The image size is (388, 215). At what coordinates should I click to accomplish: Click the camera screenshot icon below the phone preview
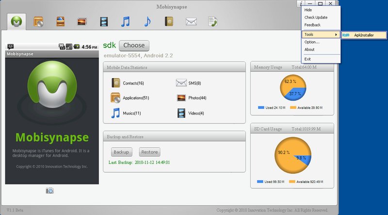coord(50,191)
